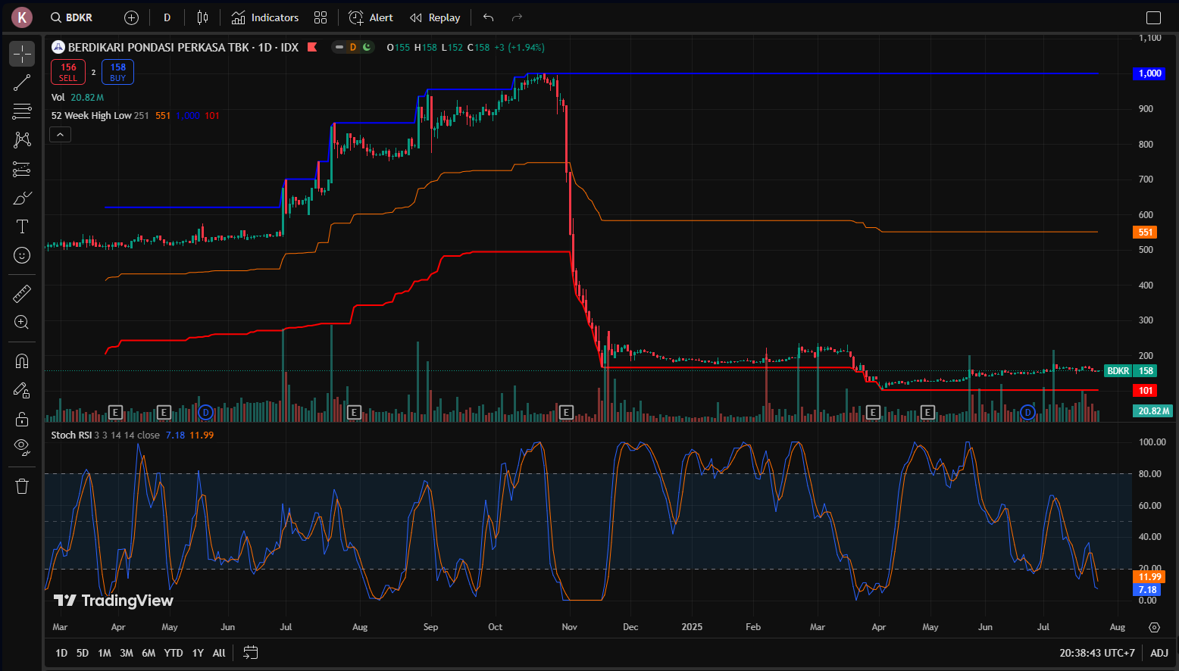The width and height of the screenshot is (1179, 671).
Task: Click the BDKR 158 last price label
Action: (x=1130, y=371)
